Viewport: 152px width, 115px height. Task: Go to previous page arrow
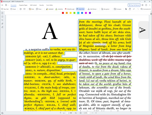(60, 113)
